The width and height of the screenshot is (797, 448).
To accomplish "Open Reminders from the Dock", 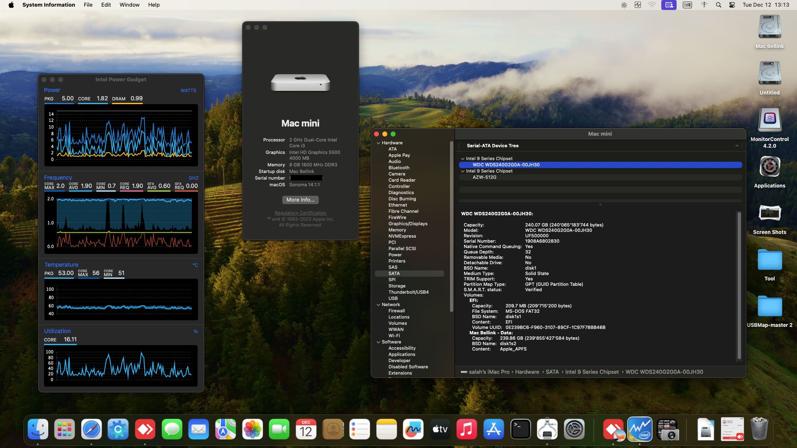I will tap(359, 429).
